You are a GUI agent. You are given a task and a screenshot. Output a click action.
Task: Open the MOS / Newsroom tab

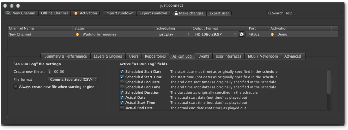pos(263,56)
